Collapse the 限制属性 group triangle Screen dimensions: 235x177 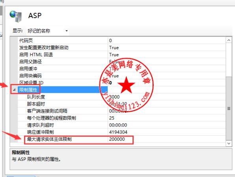coord(14,90)
